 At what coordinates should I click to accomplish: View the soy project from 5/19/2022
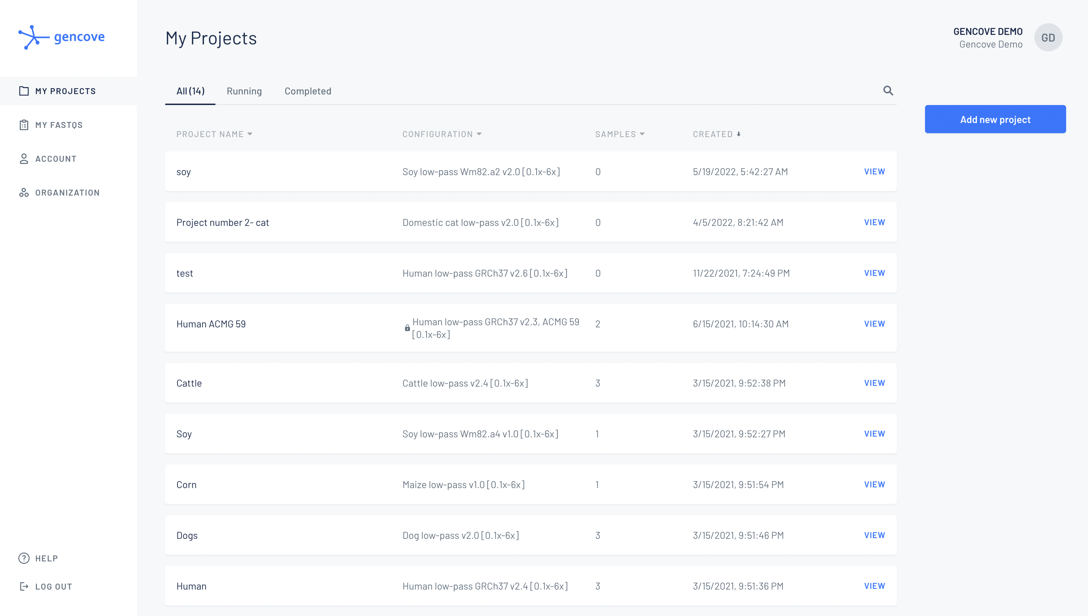point(874,171)
